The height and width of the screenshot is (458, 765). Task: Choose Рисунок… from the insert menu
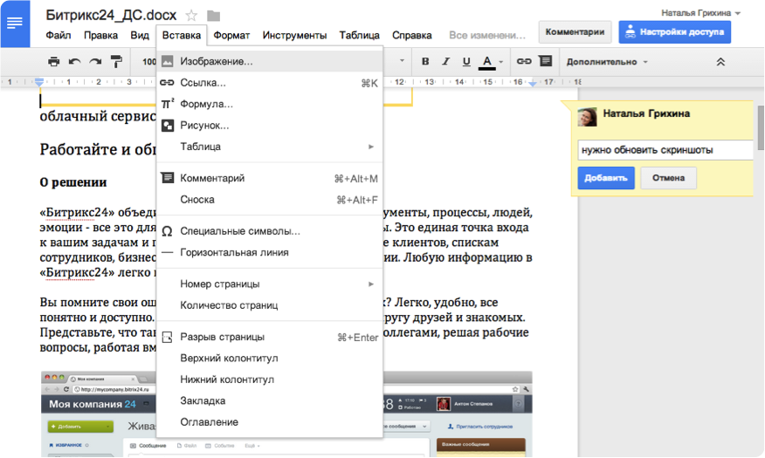tap(270, 126)
